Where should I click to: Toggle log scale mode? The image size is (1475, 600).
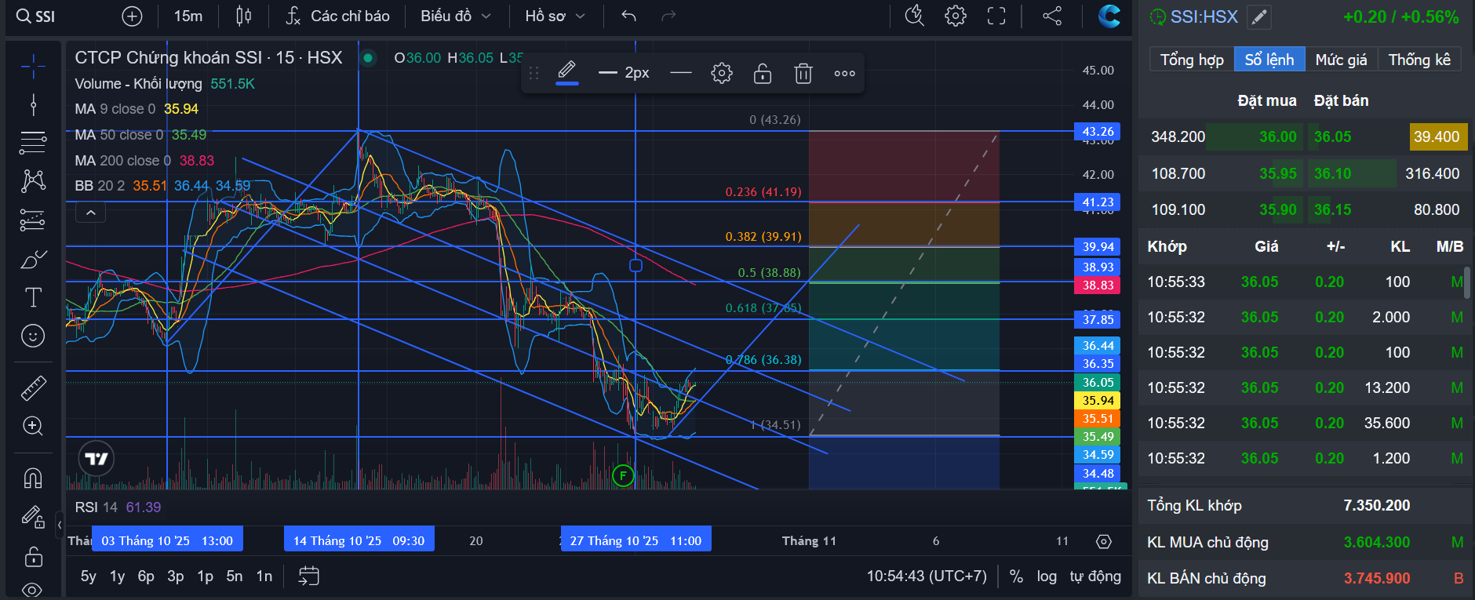[1047, 576]
